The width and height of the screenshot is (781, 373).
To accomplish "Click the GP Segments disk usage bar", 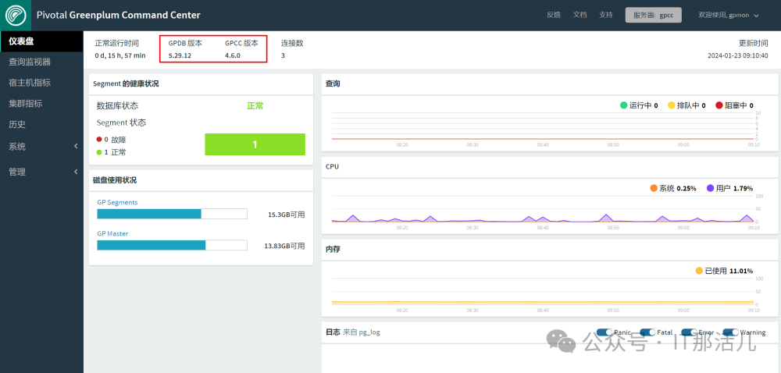I will pos(172,214).
